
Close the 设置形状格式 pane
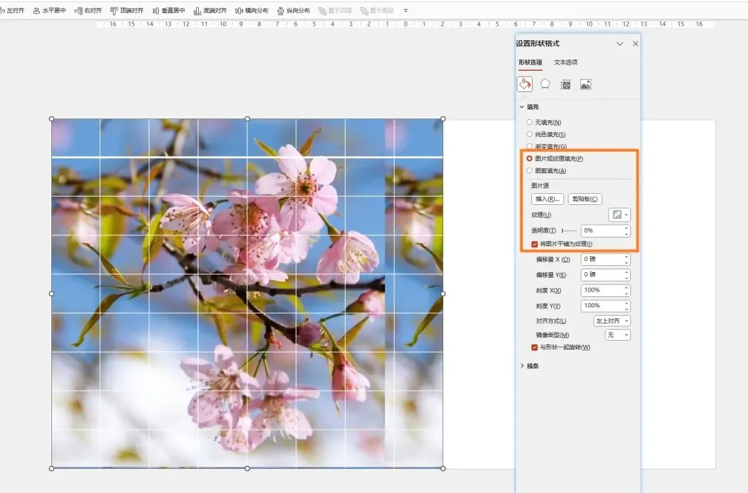coord(635,44)
